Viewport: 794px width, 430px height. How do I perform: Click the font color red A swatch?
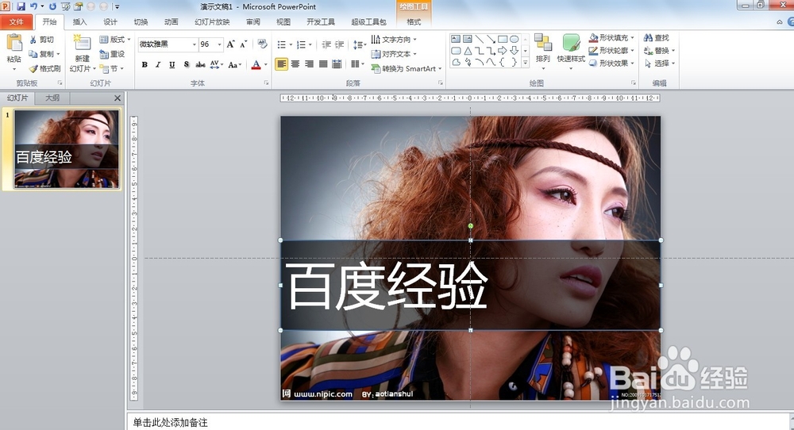(x=255, y=65)
